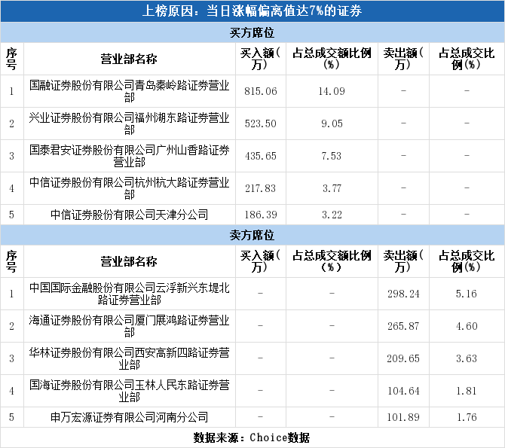The height and width of the screenshot is (448, 505).
Task: Select '申万宏源证券有限公司河南分公司' row
Action: tap(252, 417)
